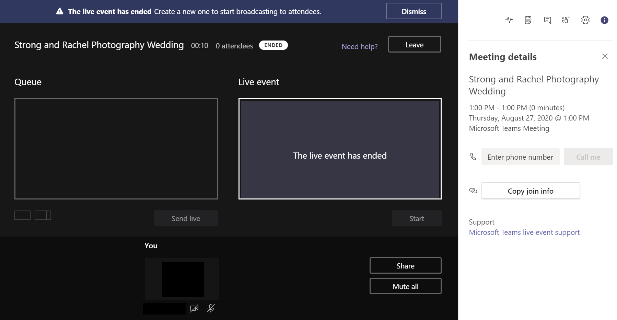
Task: Click the Queue preview pane
Action: click(x=116, y=149)
